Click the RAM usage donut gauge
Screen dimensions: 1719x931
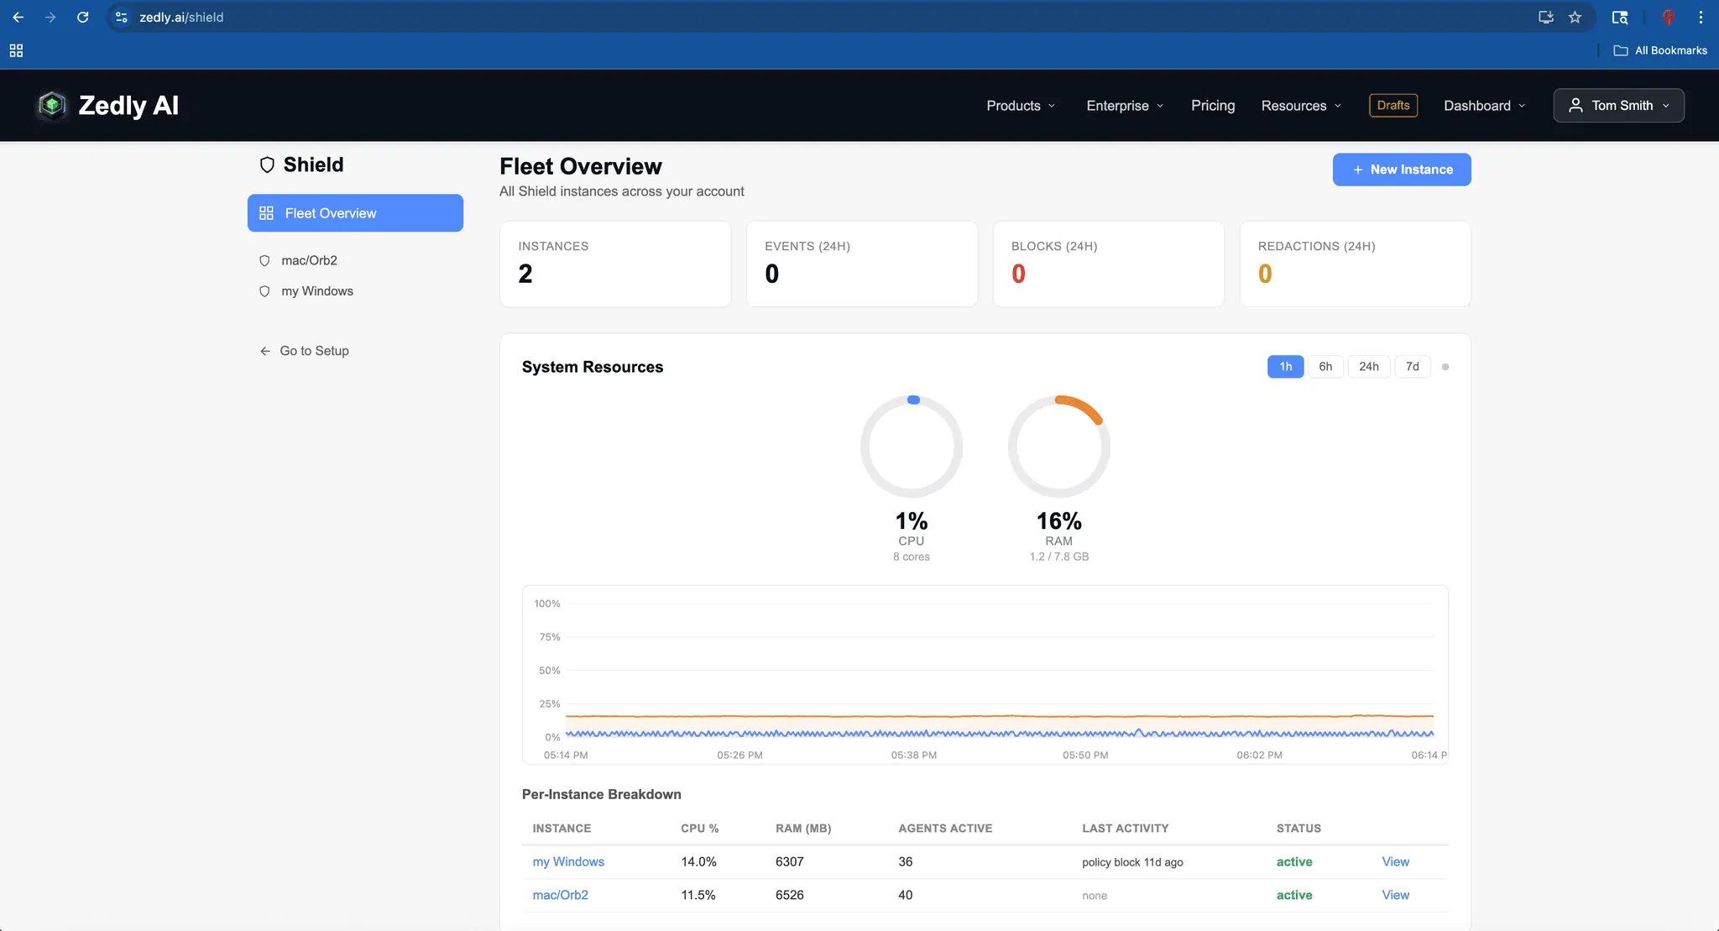[1059, 447]
